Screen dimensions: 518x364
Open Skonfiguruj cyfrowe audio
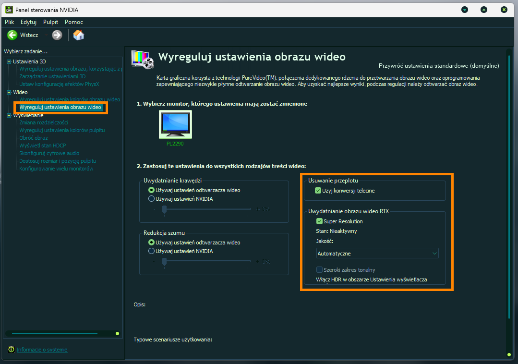pos(49,153)
